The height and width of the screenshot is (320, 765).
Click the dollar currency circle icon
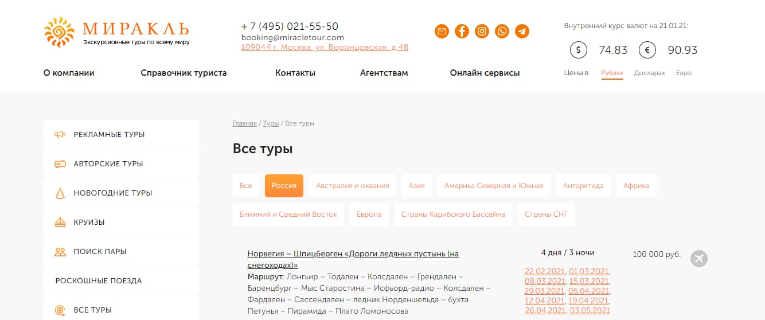pyautogui.click(x=578, y=50)
